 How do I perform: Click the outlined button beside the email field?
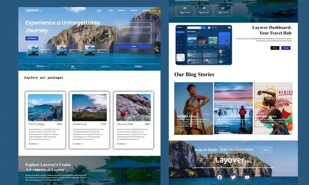267,150
